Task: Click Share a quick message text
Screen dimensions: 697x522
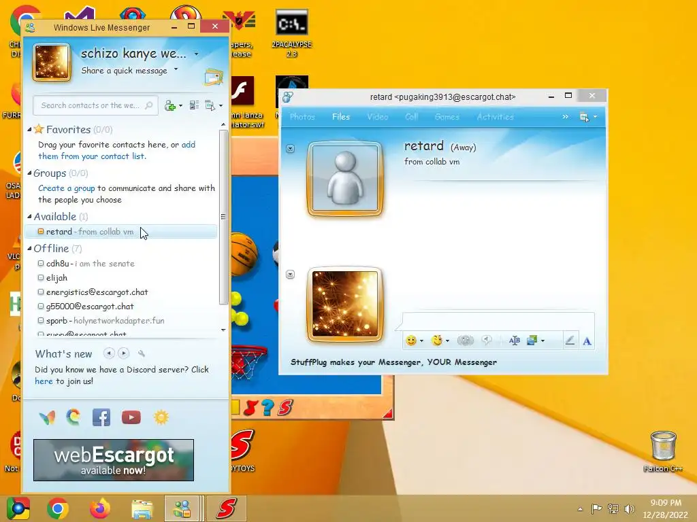Action: coord(124,71)
